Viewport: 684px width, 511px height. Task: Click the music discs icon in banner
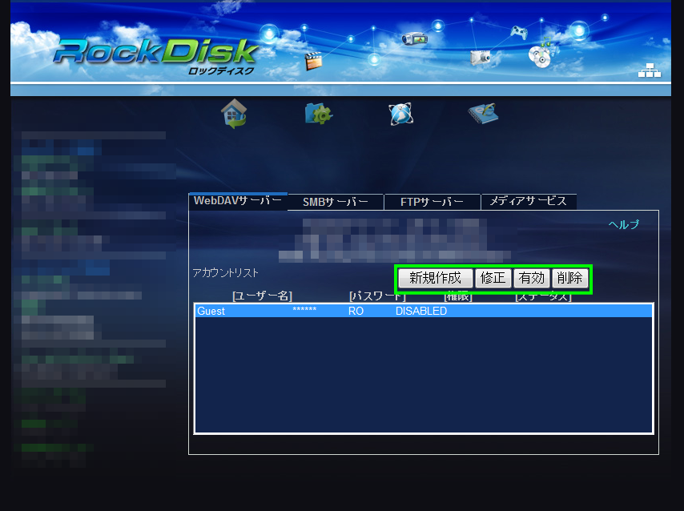tap(540, 54)
